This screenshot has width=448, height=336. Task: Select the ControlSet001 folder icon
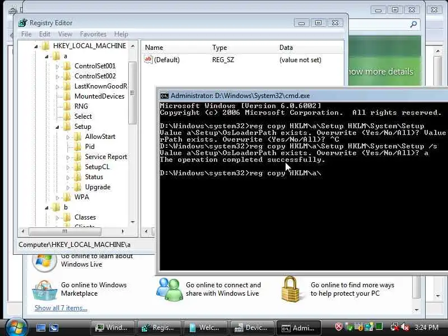click(x=67, y=66)
